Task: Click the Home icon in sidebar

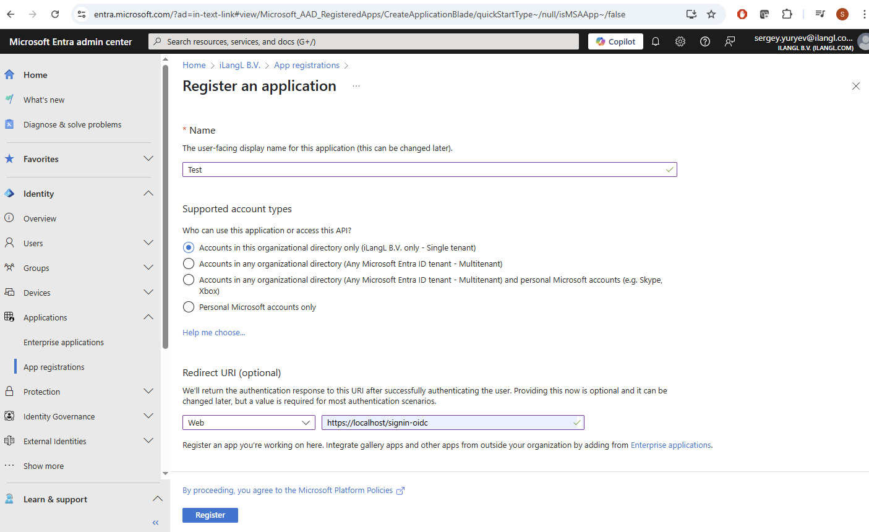Action: tap(9, 75)
